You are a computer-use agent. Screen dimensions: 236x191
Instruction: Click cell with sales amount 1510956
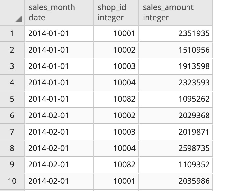[176, 50]
